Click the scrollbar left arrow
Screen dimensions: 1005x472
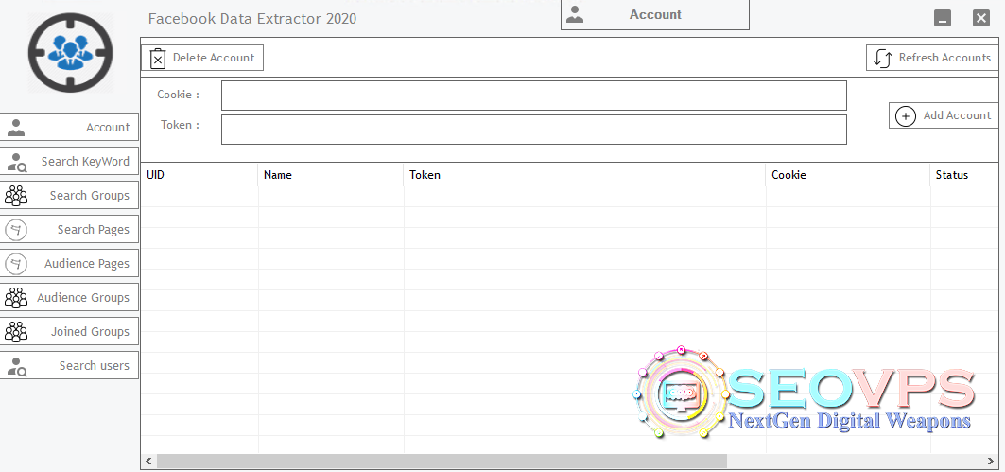pyautogui.click(x=148, y=461)
